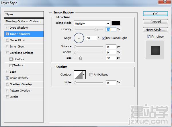The image size is (172, 127).
Task: Tick the Inner Glow checkbox
Action: pos(7,47)
